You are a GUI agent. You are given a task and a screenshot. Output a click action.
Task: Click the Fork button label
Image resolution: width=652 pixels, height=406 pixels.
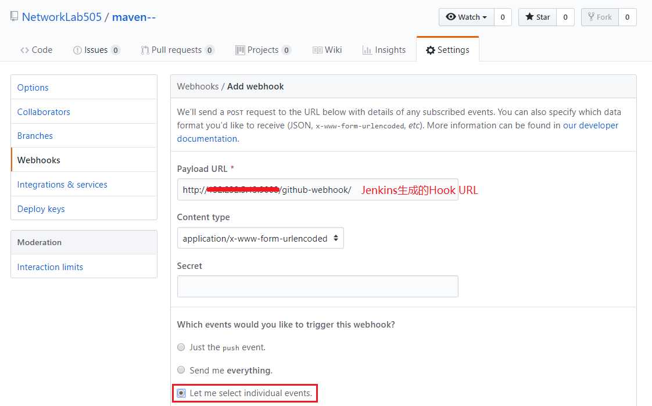click(x=604, y=17)
